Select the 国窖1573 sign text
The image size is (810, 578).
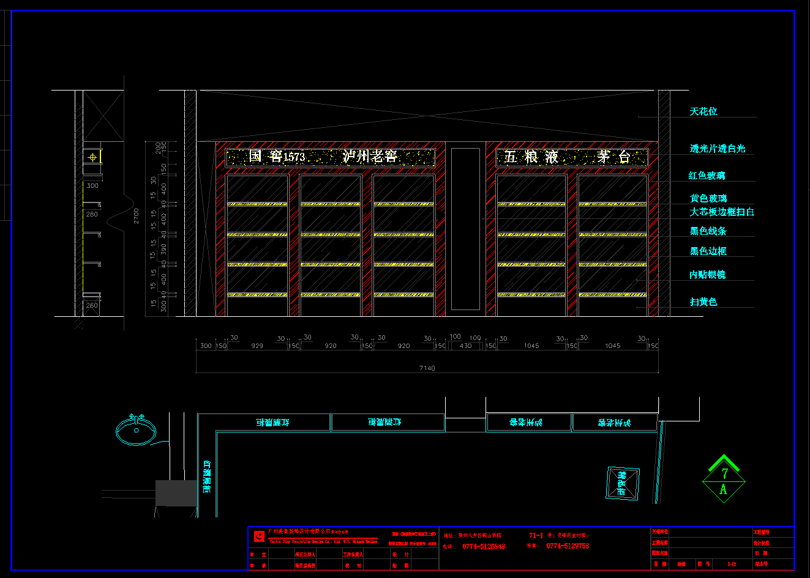277,157
